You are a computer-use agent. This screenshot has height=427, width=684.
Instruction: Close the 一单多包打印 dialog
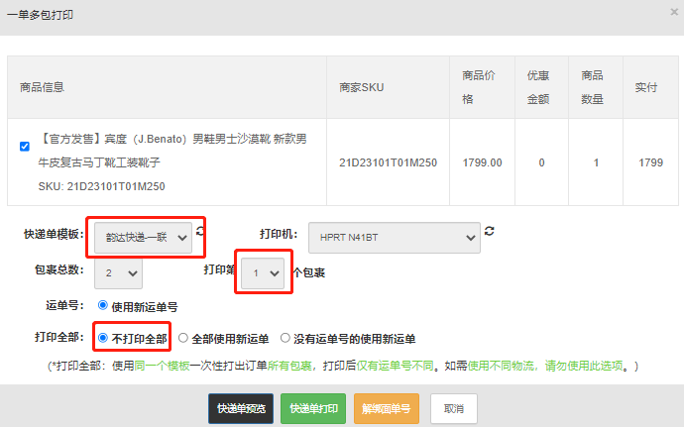(673, 13)
